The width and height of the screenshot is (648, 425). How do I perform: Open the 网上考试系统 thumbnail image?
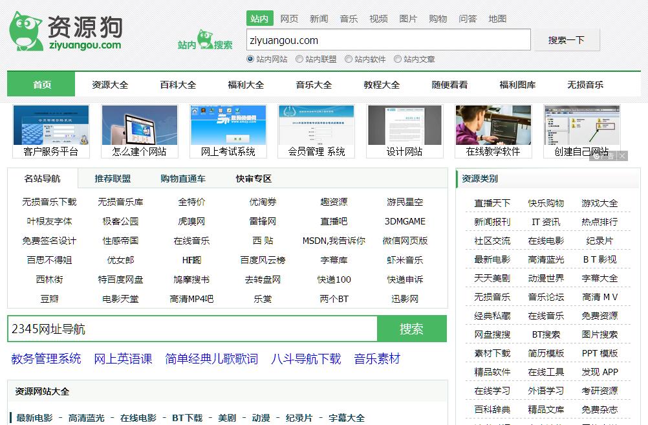click(x=228, y=125)
